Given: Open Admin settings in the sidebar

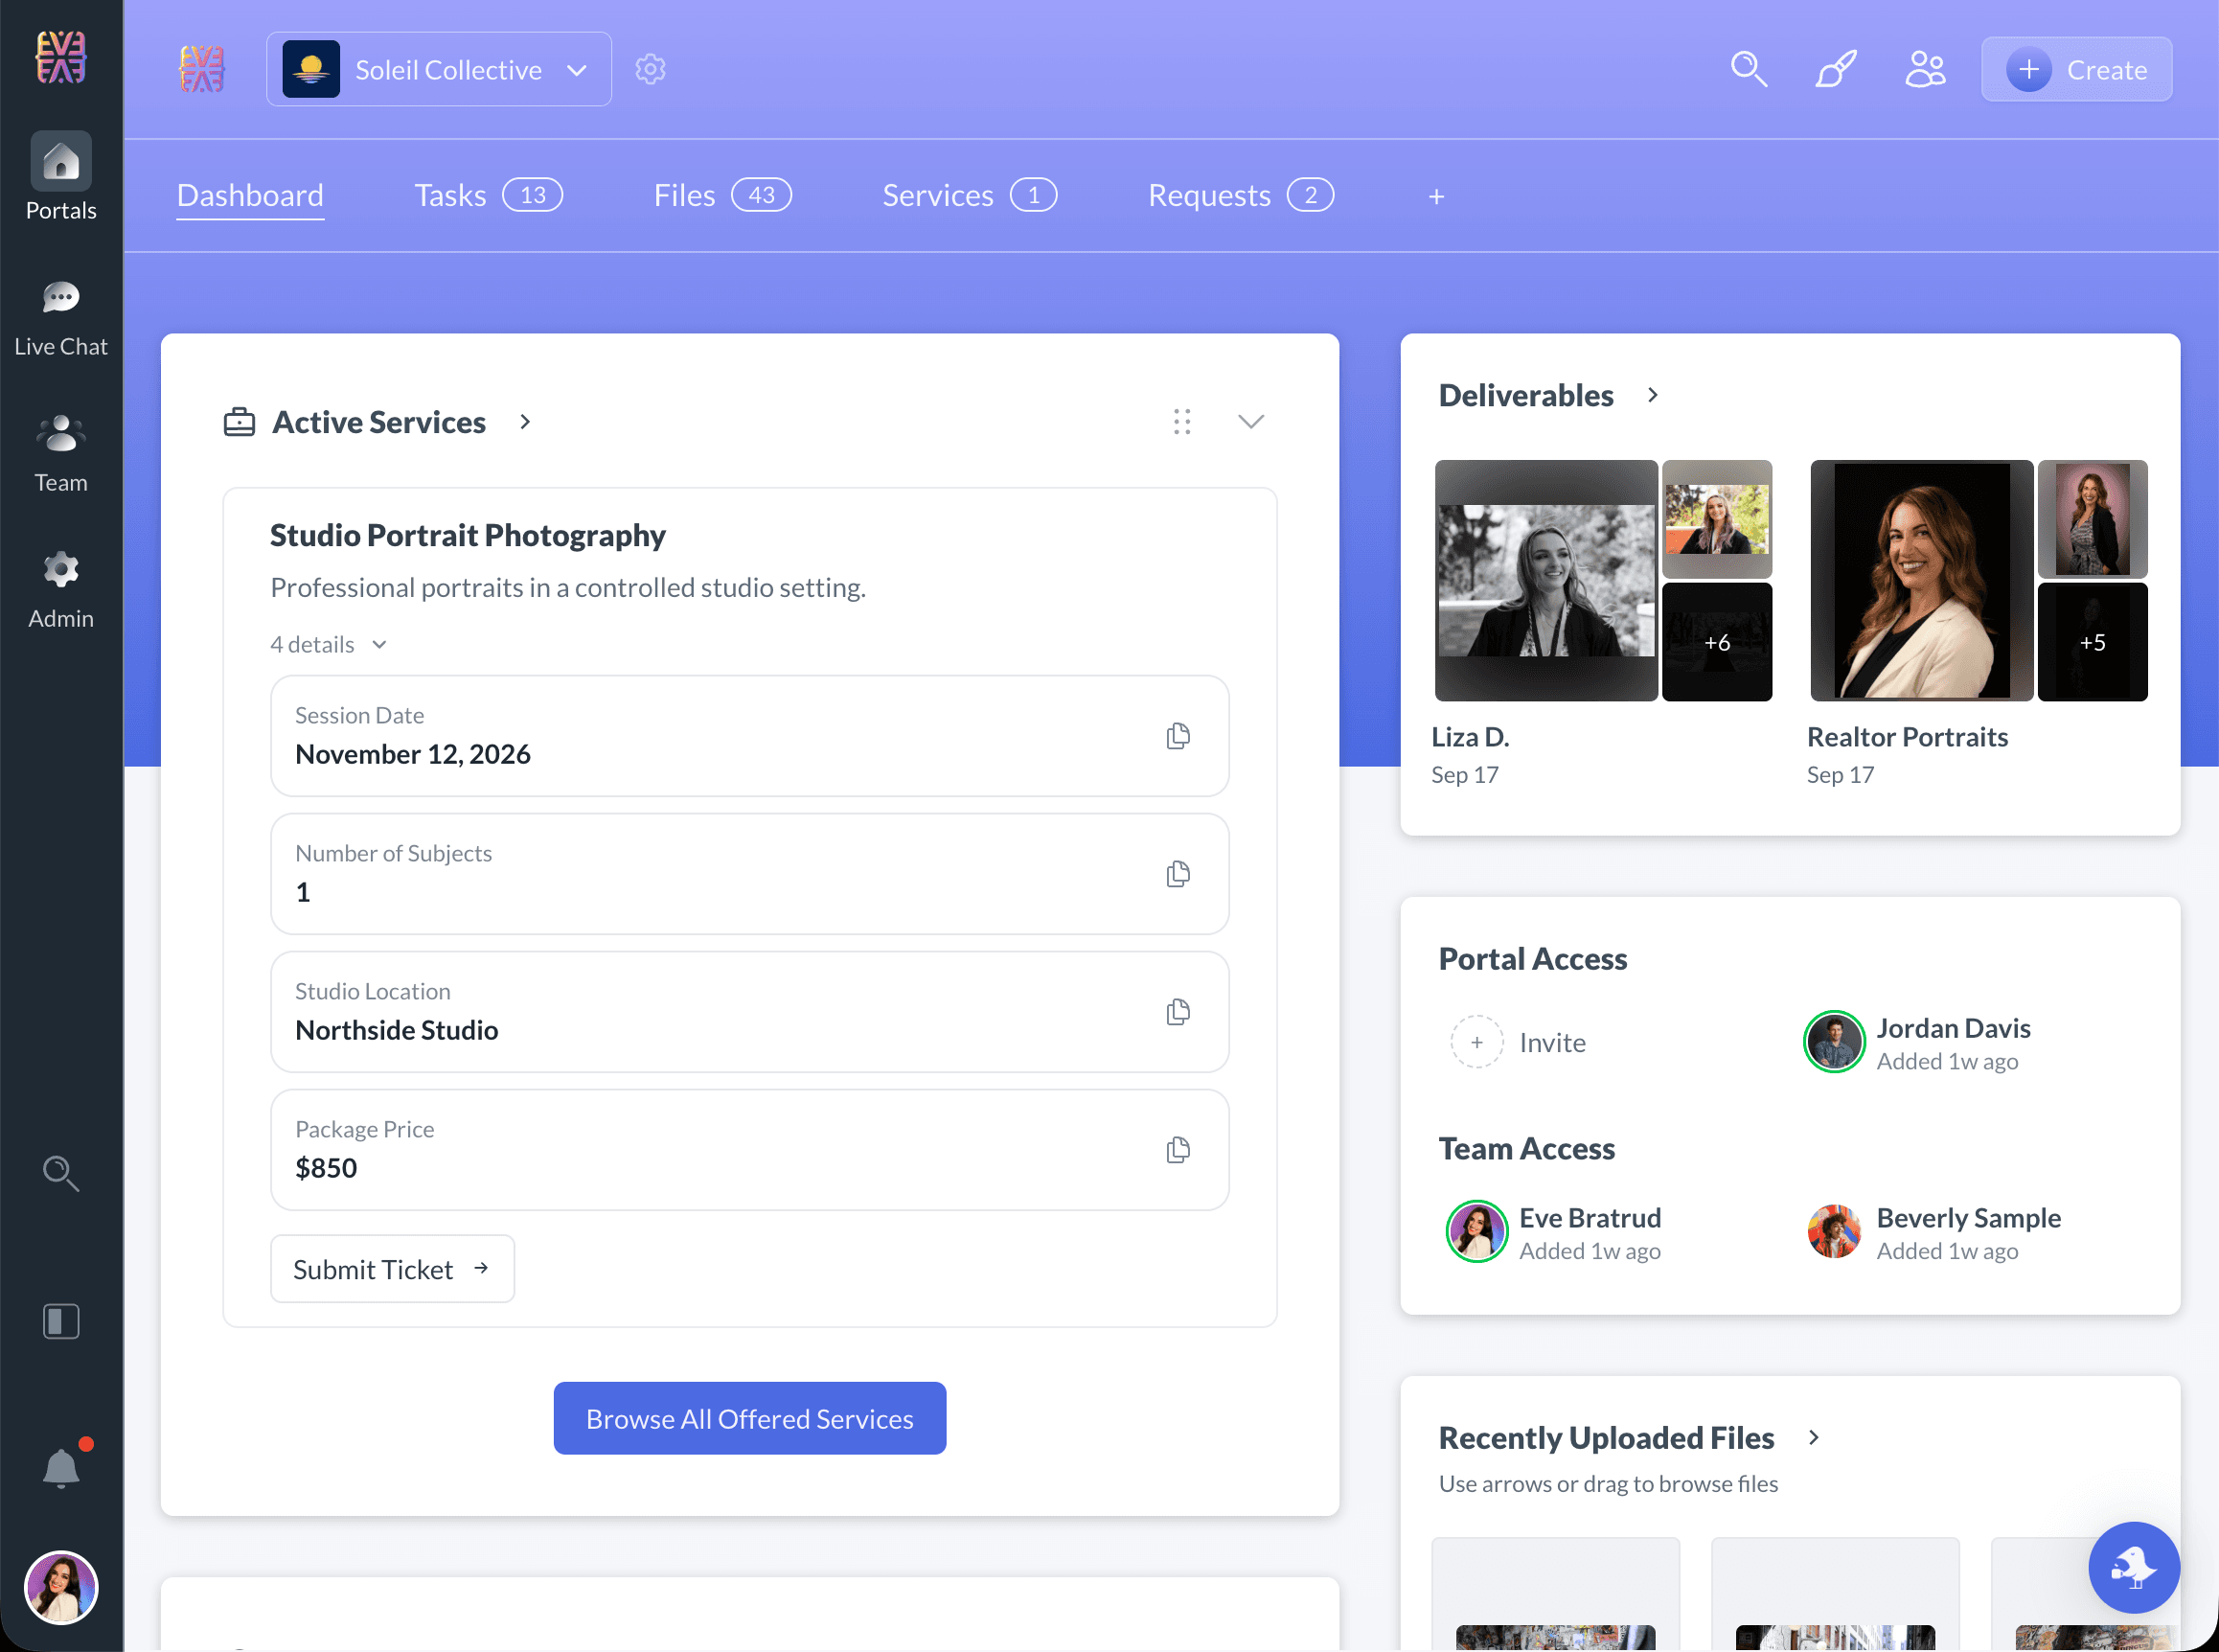Looking at the screenshot, I should [61, 591].
